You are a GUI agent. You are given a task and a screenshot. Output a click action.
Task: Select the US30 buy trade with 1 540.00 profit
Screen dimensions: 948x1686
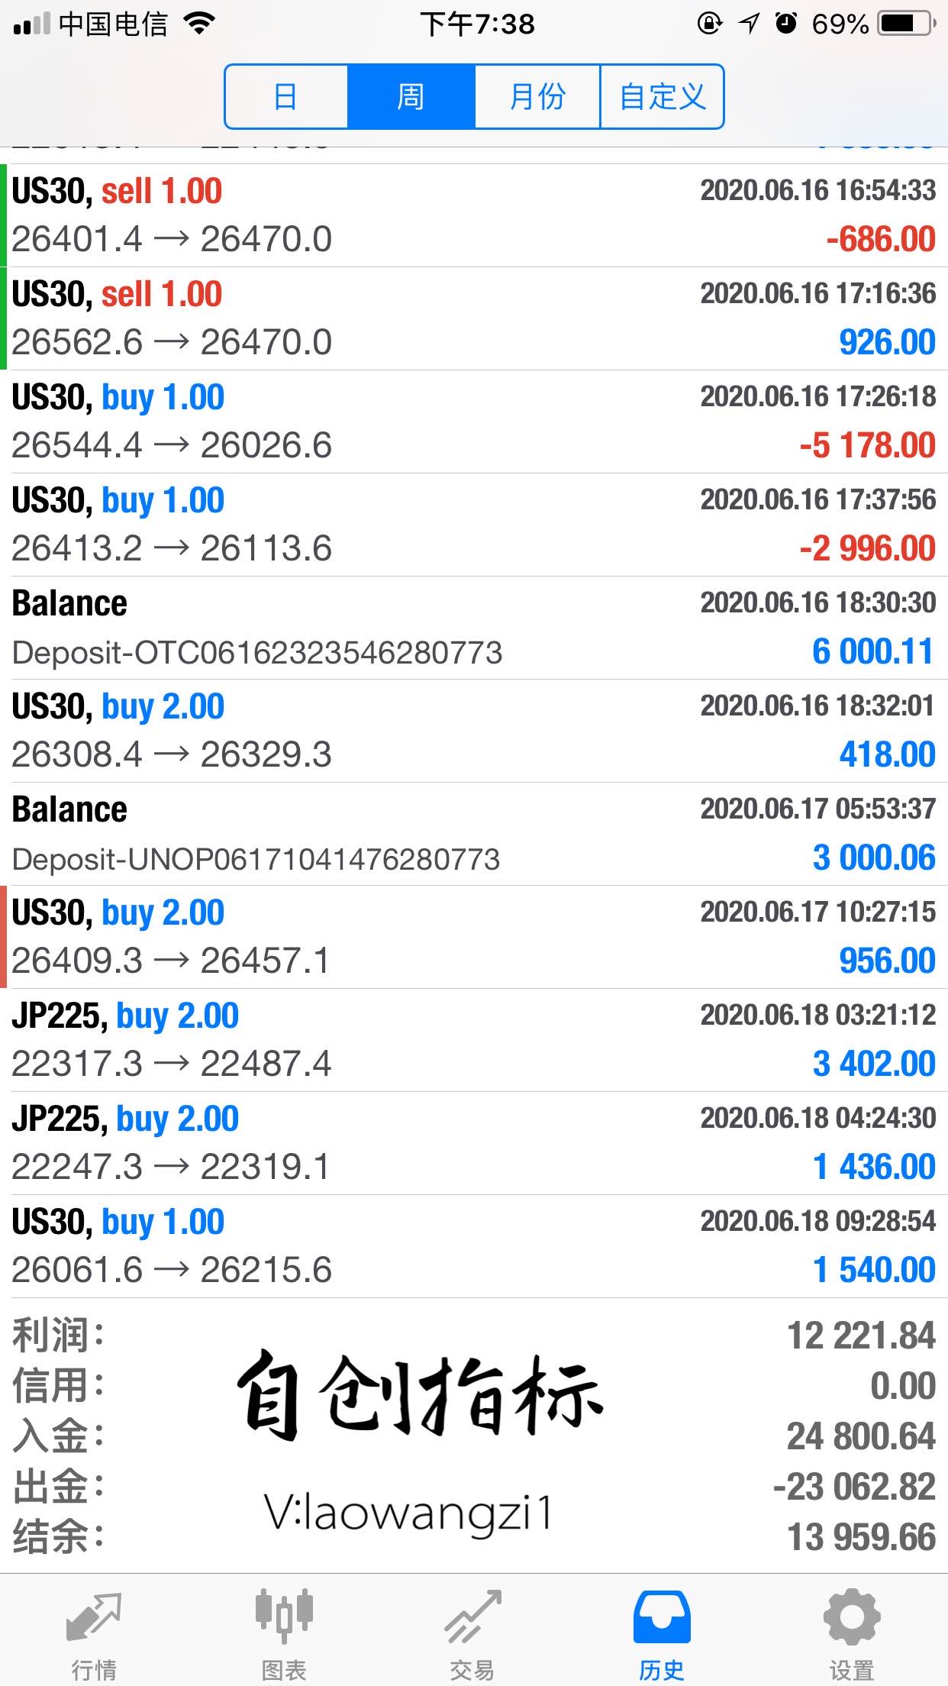(474, 1246)
